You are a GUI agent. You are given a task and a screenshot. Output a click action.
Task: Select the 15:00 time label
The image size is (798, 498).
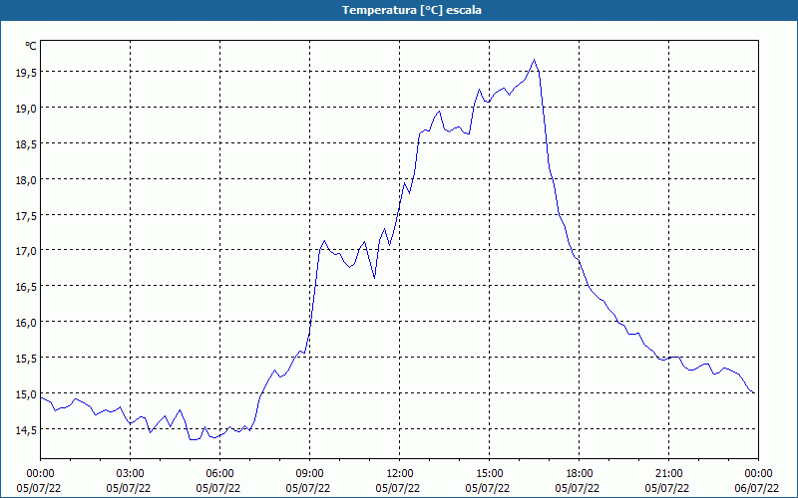pyautogui.click(x=489, y=474)
